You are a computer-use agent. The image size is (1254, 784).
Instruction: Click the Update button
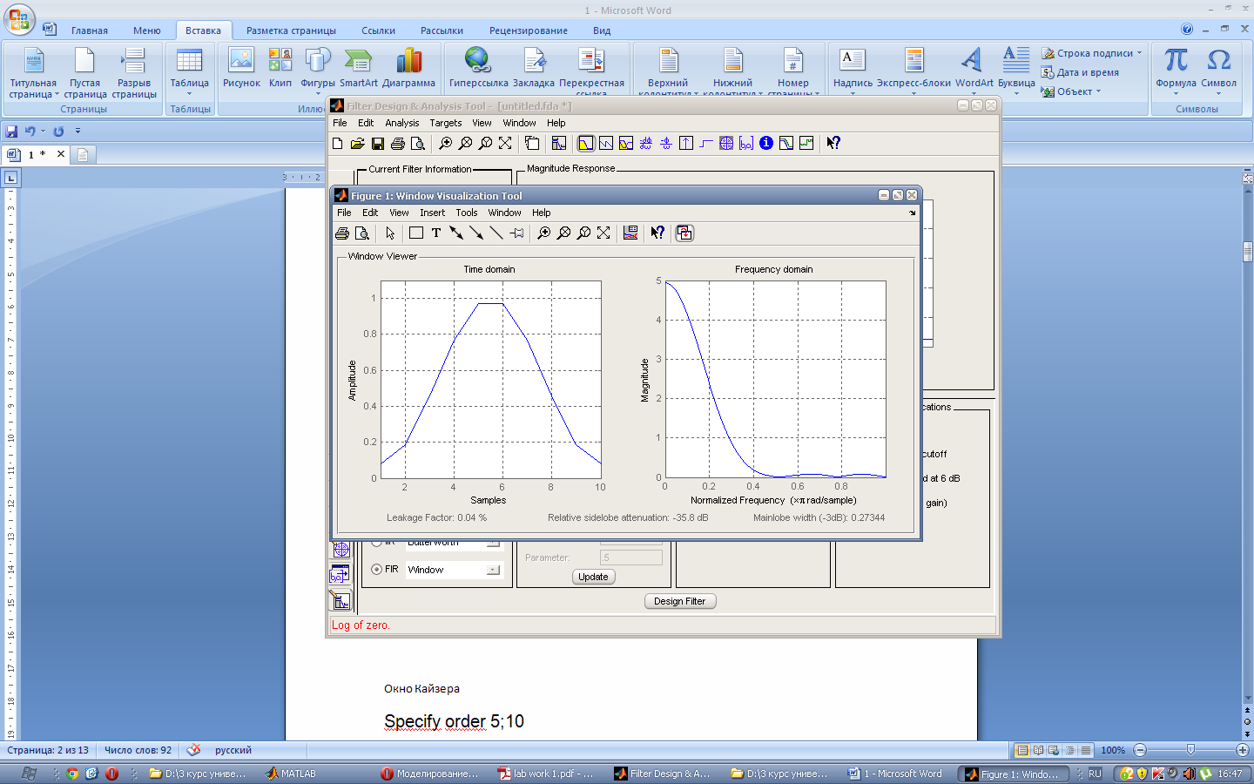(x=593, y=577)
